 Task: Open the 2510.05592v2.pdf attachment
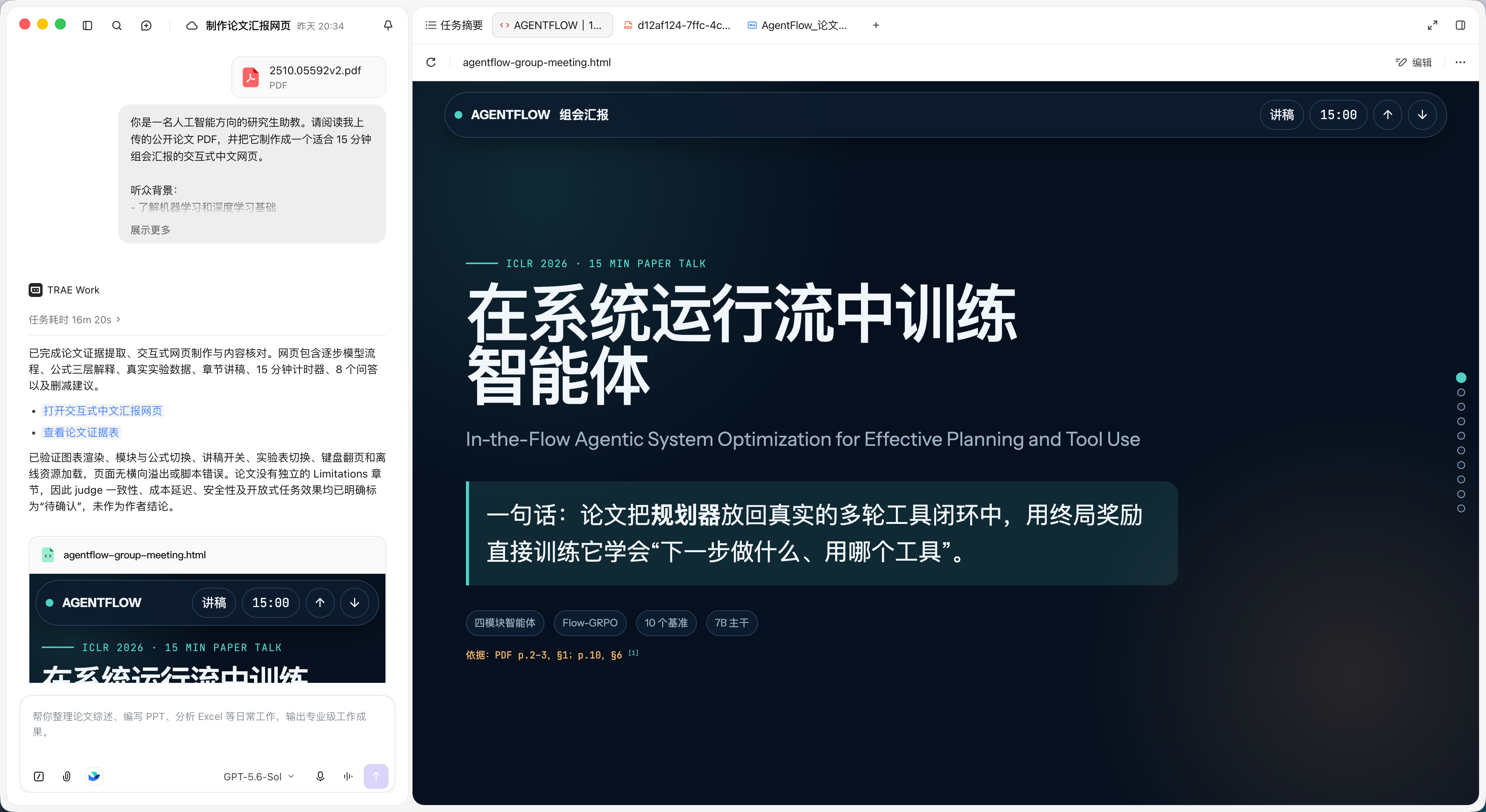(x=309, y=77)
